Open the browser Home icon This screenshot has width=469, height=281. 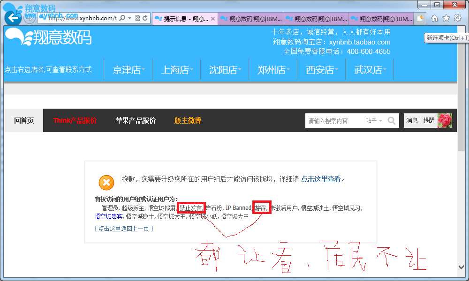click(x=434, y=18)
